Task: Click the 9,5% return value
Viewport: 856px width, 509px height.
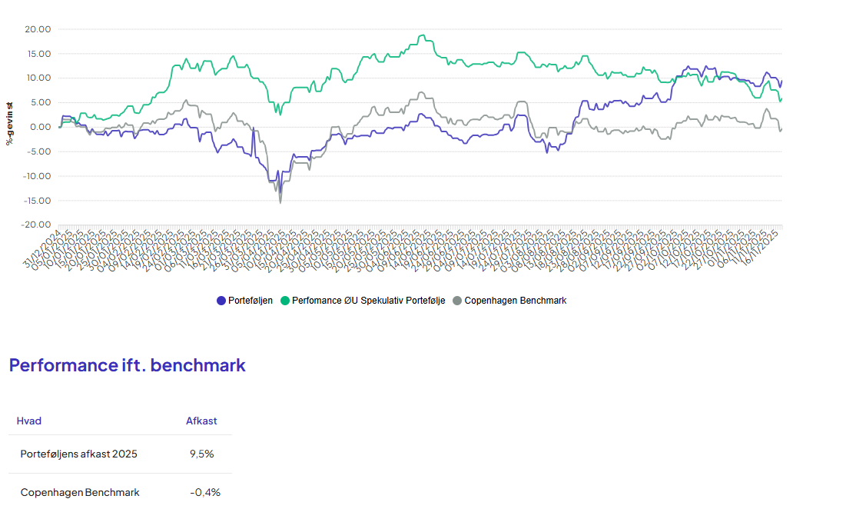Action: point(201,454)
